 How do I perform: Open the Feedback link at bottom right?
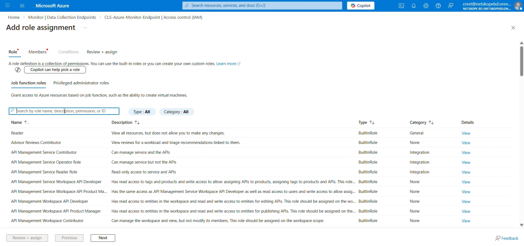507,238
